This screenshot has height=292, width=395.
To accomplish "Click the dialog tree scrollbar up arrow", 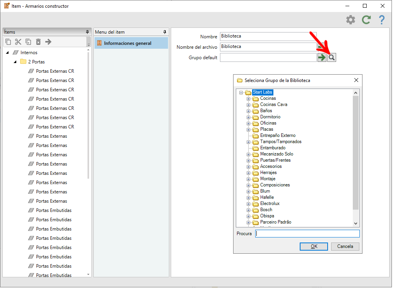I will (x=355, y=93).
